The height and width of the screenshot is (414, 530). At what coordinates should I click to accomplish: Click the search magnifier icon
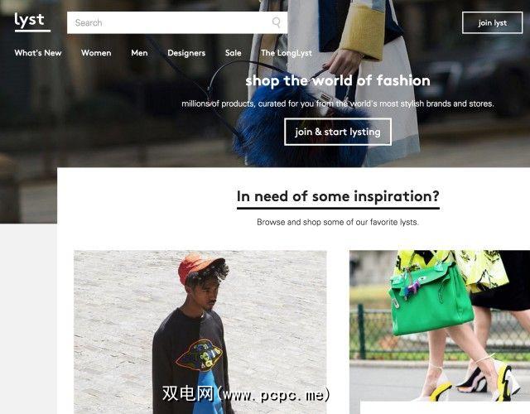(x=276, y=22)
